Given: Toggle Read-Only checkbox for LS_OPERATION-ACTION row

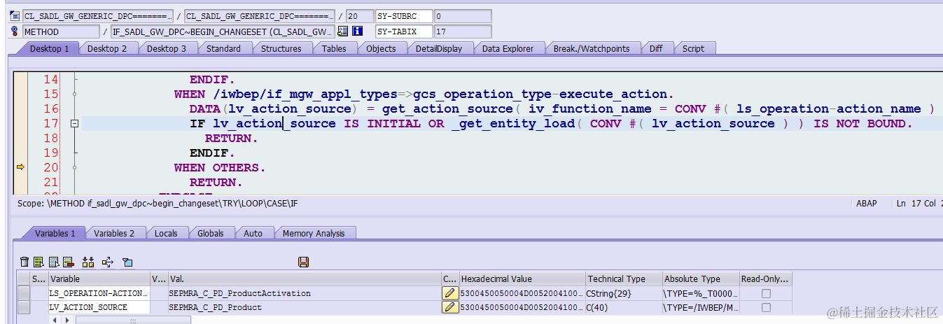Looking at the screenshot, I should [x=766, y=293].
